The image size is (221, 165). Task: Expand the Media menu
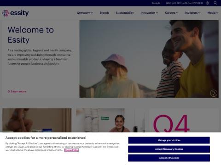click(x=213, y=13)
